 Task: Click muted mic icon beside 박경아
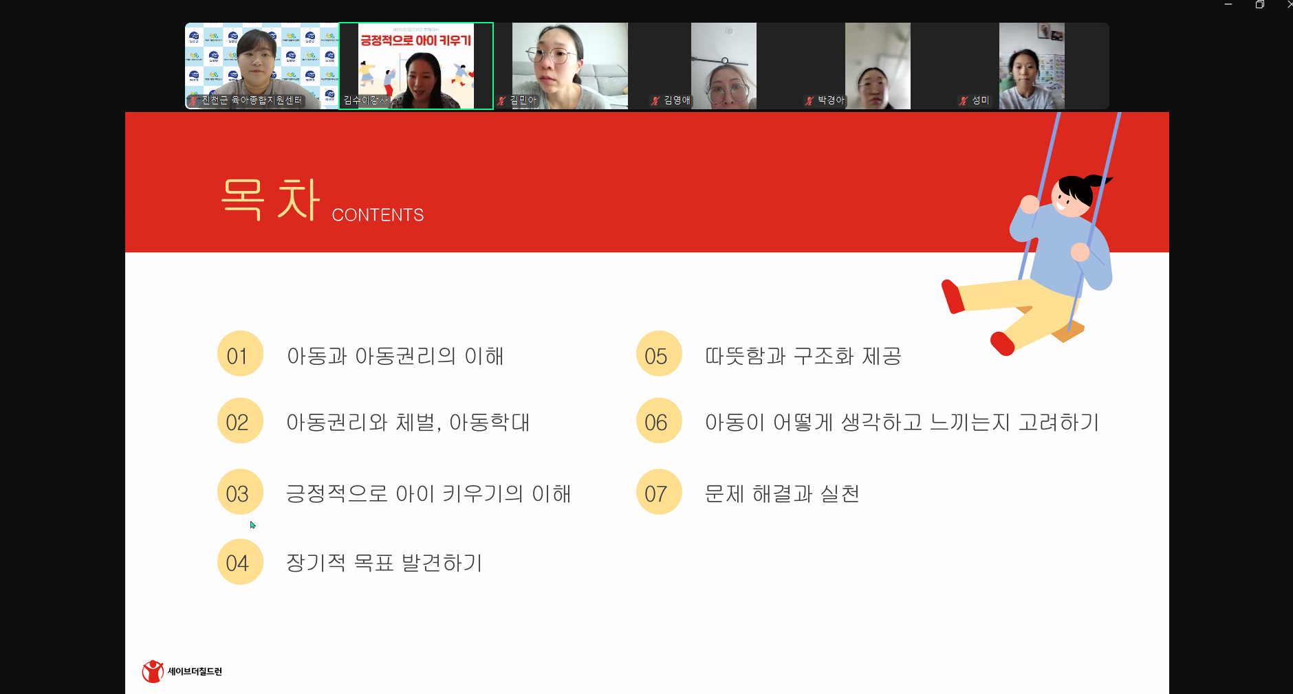coord(810,100)
